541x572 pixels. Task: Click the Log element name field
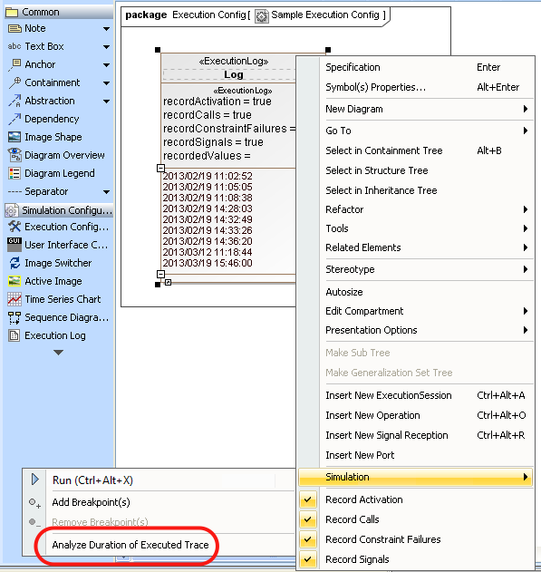(x=229, y=74)
